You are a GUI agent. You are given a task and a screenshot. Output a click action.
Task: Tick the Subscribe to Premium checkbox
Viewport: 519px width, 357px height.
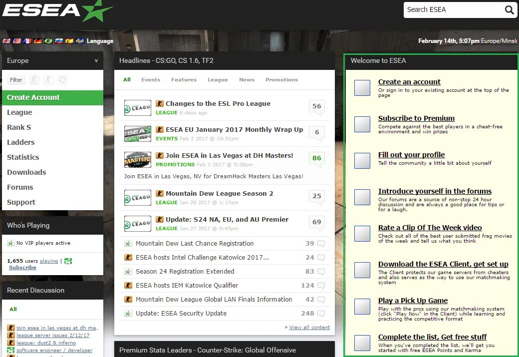point(362,124)
